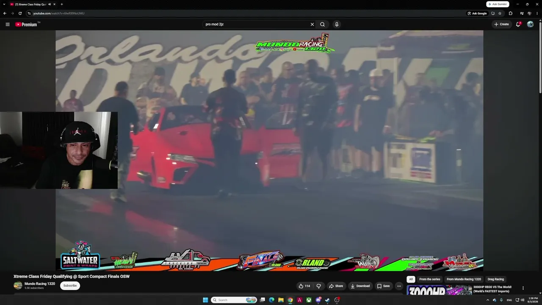
Task: Open Ask Gemini in the browser
Action: (x=498, y=4)
